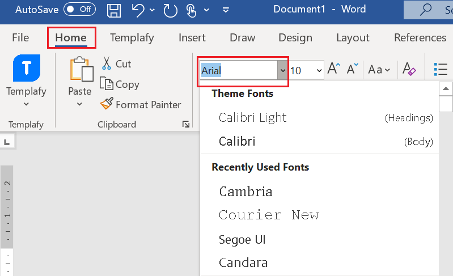Click the Arial font name field
The height and width of the screenshot is (276, 453).
(239, 70)
